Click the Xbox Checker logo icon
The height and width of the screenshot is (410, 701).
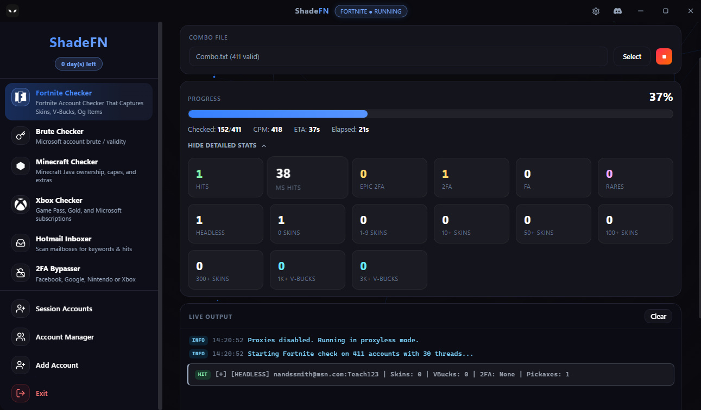coord(21,204)
